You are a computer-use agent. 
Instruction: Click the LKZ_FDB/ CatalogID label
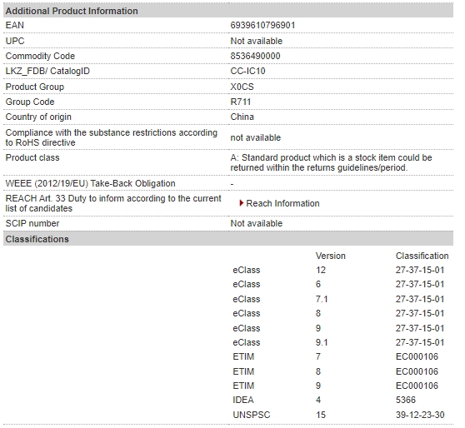coord(47,71)
